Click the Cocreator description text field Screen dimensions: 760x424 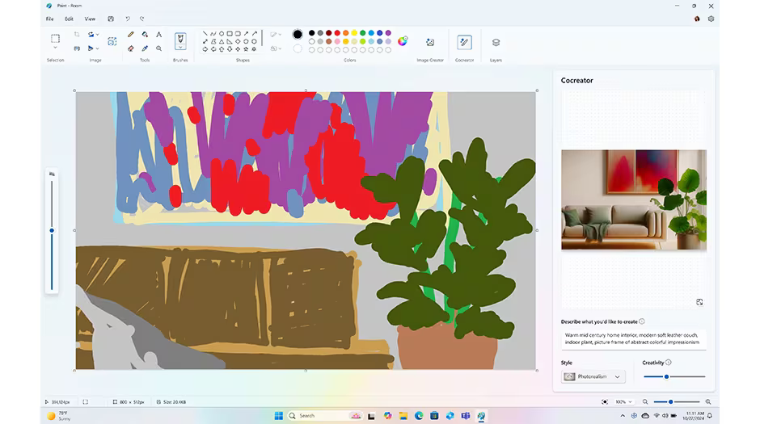click(633, 338)
